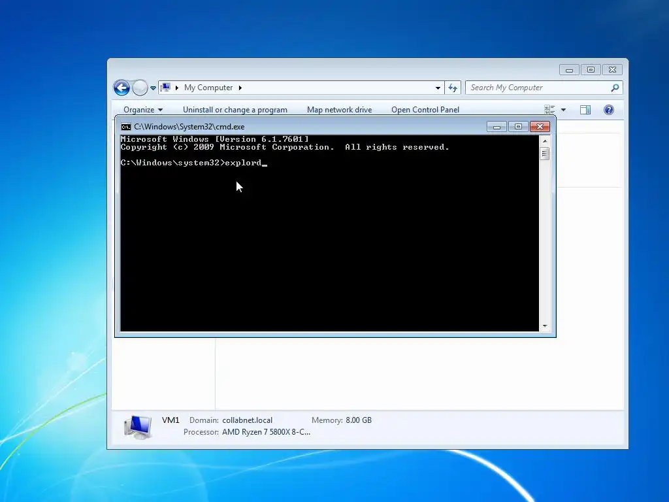
Task: Click cmd scrollbar down arrow
Action: click(x=545, y=326)
